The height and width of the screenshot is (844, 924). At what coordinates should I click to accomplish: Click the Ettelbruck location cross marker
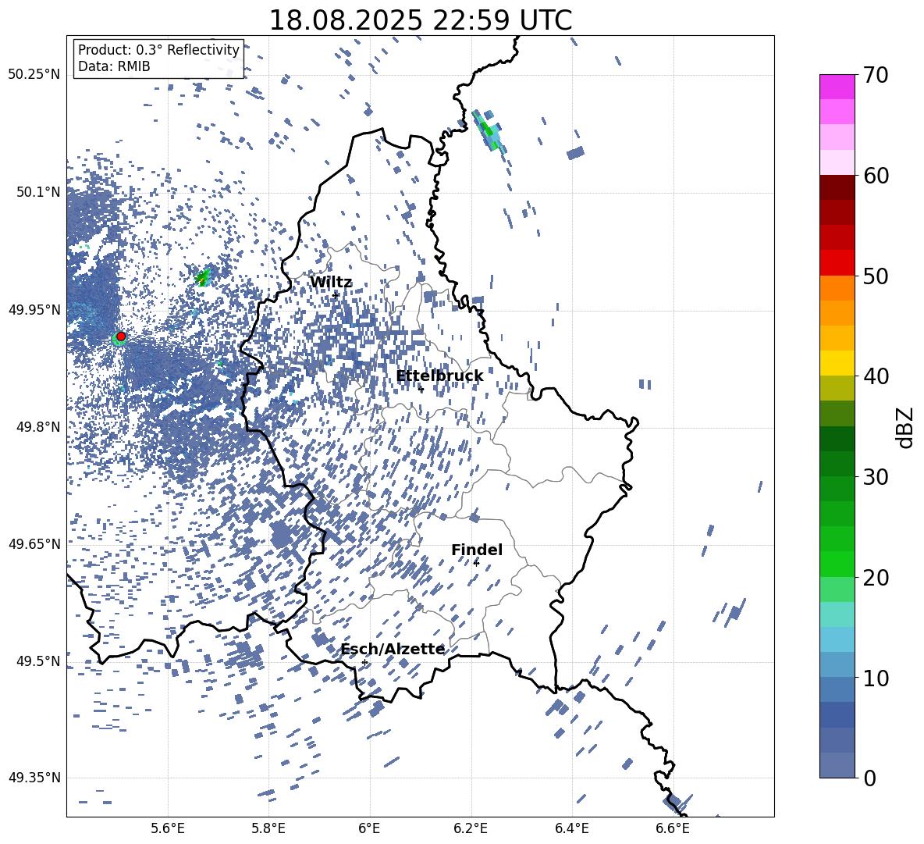(421, 389)
